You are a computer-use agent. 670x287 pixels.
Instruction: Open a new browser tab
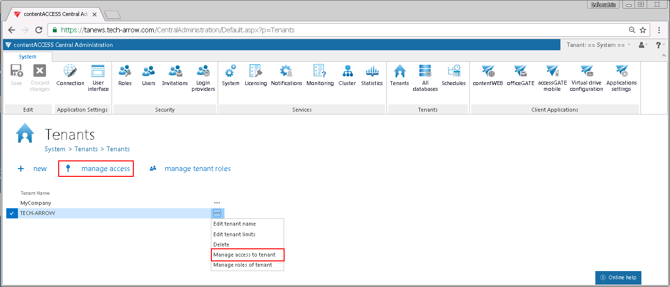click(x=112, y=14)
